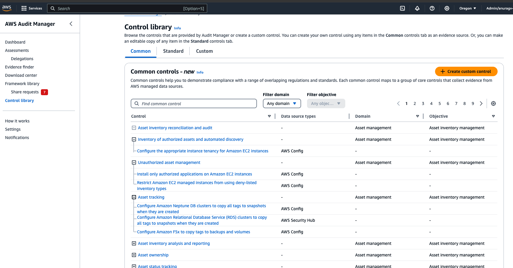Switch to the Standard controls tab
This screenshot has height=268, width=513.
[x=173, y=51]
